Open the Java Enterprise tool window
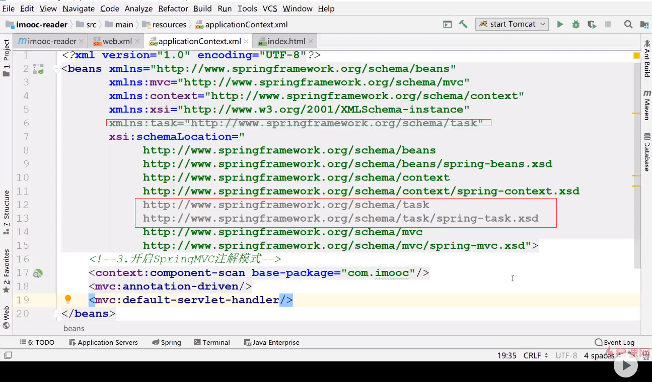 pos(272,342)
